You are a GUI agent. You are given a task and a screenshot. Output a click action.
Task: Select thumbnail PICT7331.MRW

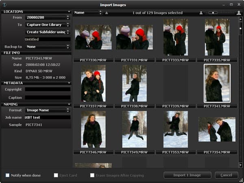(x=135, y=37)
